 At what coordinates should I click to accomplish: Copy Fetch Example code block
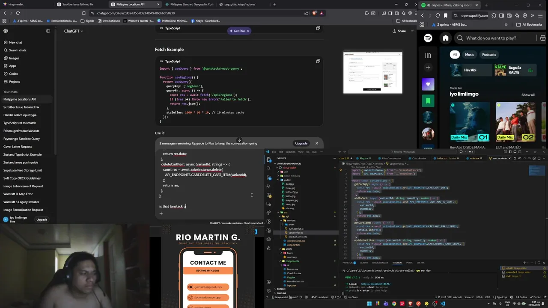[x=318, y=61]
